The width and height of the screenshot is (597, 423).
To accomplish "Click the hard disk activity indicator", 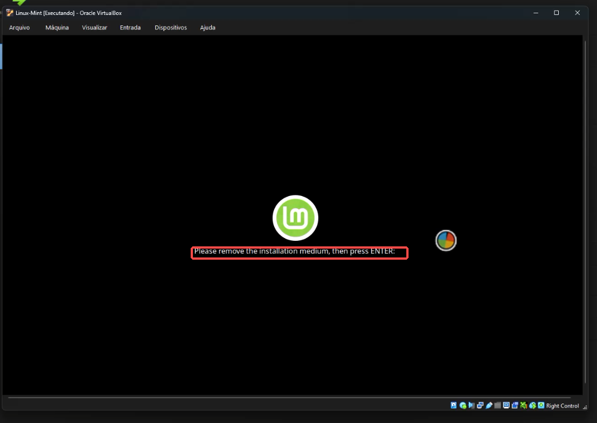I will pyautogui.click(x=453, y=405).
